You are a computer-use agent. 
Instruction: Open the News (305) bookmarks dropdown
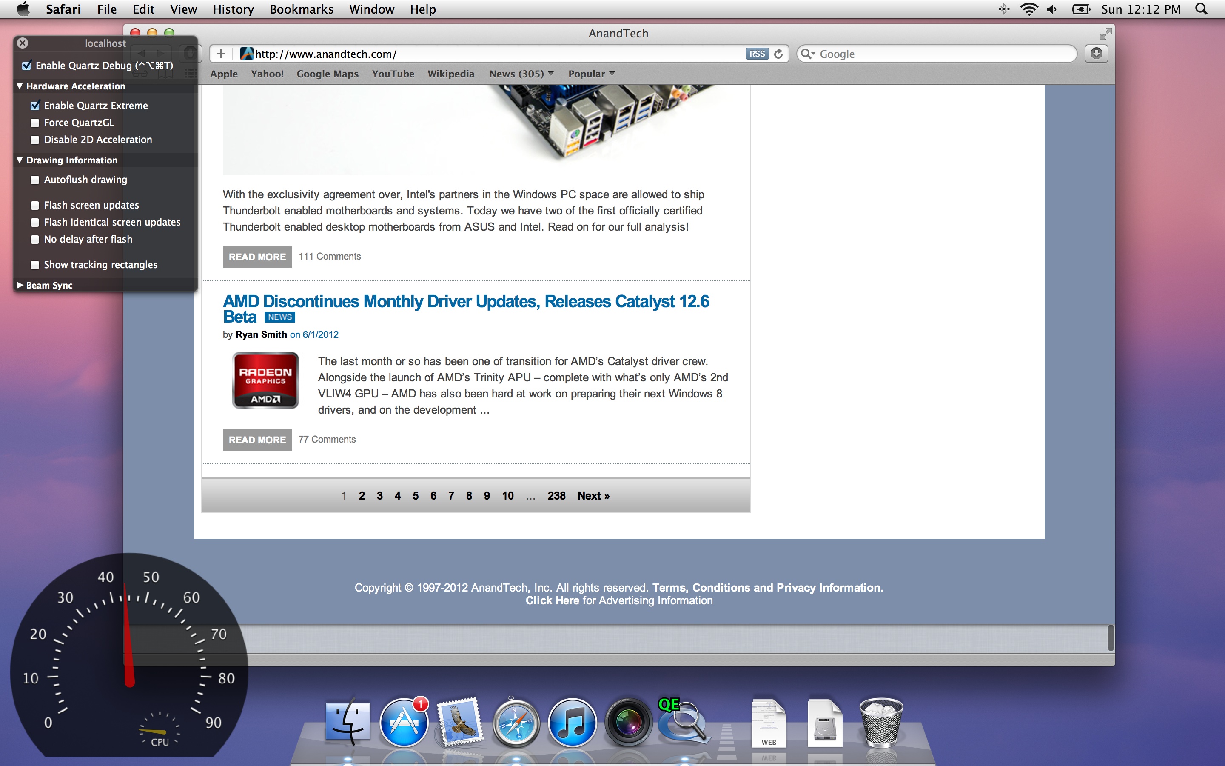click(x=521, y=74)
